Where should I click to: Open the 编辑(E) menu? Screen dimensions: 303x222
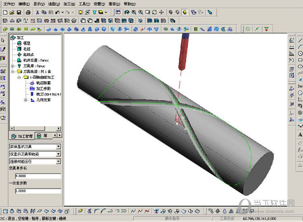pos(24,4)
